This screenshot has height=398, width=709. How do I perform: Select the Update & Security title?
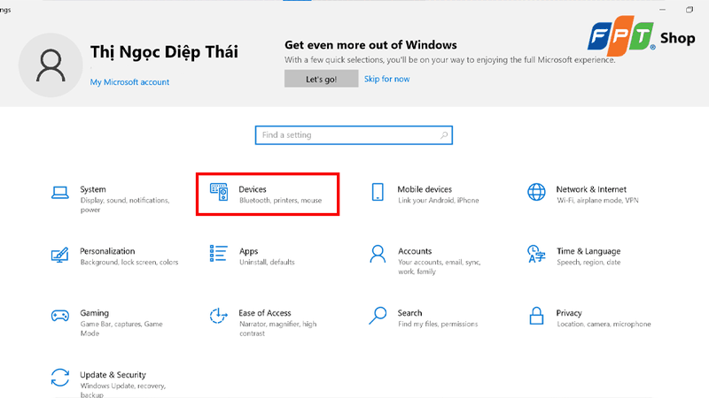pos(113,374)
